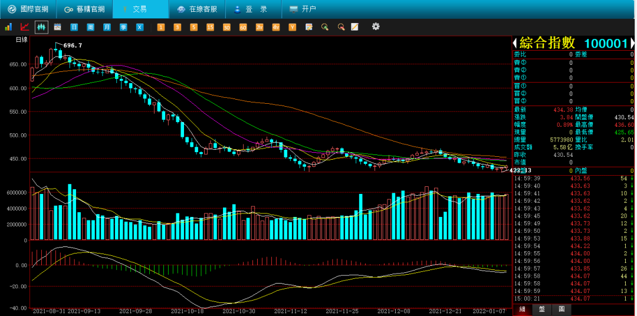Zoom in with green magnifier icon
This screenshot has width=637, height=316.
[x=325, y=27]
